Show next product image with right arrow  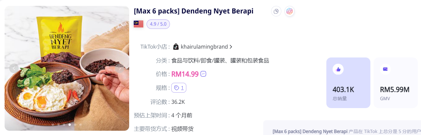[x=120, y=68]
